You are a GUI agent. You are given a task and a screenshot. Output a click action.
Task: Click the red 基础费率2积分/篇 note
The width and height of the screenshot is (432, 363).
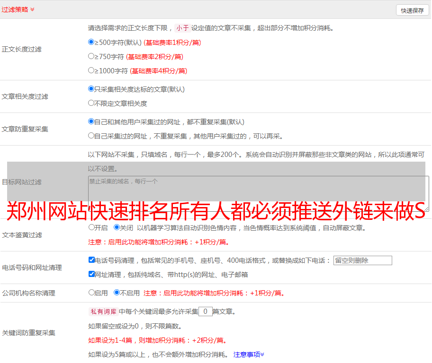tap(154, 57)
